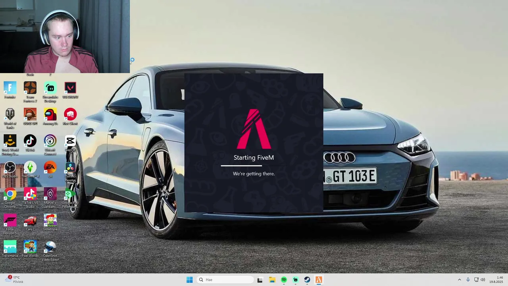The width and height of the screenshot is (508, 286).
Task: Click the 'Starting FiveM' text
Action: (254, 157)
